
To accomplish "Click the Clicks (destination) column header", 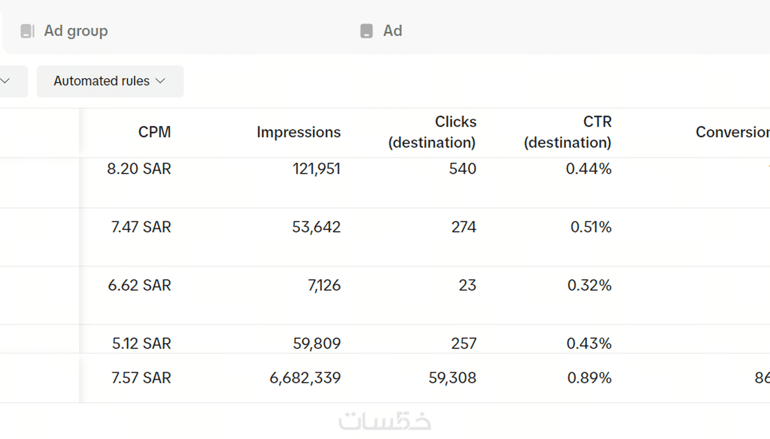I will click(x=432, y=132).
